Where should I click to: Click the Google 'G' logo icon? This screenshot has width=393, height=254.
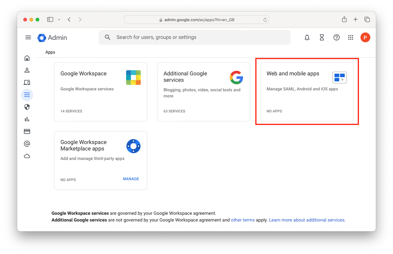[237, 78]
